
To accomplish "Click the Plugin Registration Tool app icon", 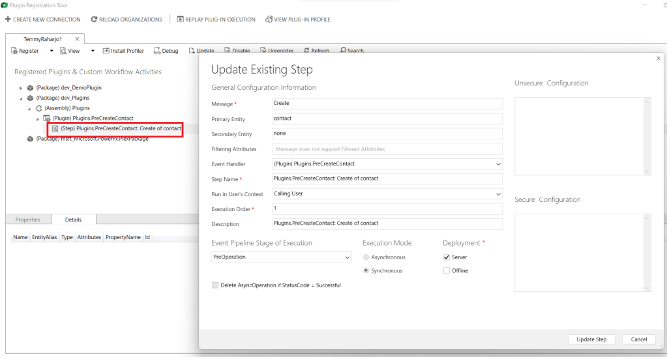I will (x=5, y=5).
